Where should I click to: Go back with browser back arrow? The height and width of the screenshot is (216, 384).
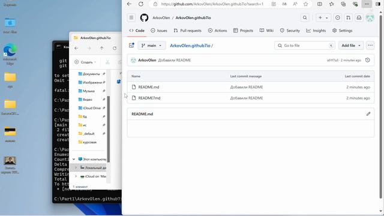click(129, 4)
